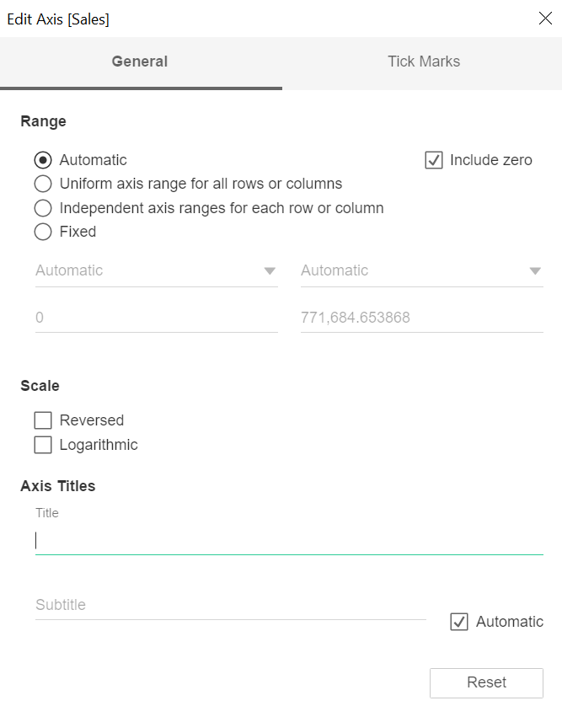Image resolution: width=562 pixels, height=706 pixels.
Task: Close the Edit Axis dialog
Action: (x=545, y=19)
